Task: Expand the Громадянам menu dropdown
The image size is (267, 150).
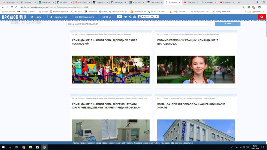Action: (60, 17)
